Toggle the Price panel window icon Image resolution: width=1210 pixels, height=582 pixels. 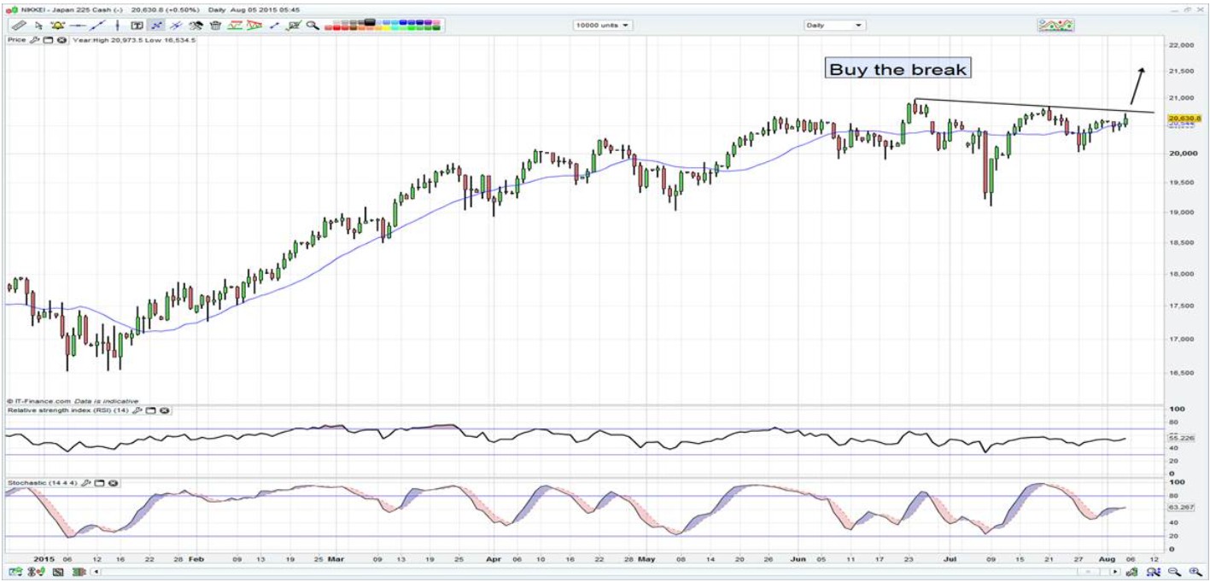tap(49, 40)
